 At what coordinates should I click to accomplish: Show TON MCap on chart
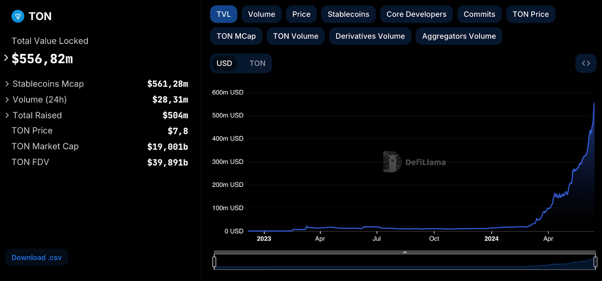coord(236,36)
